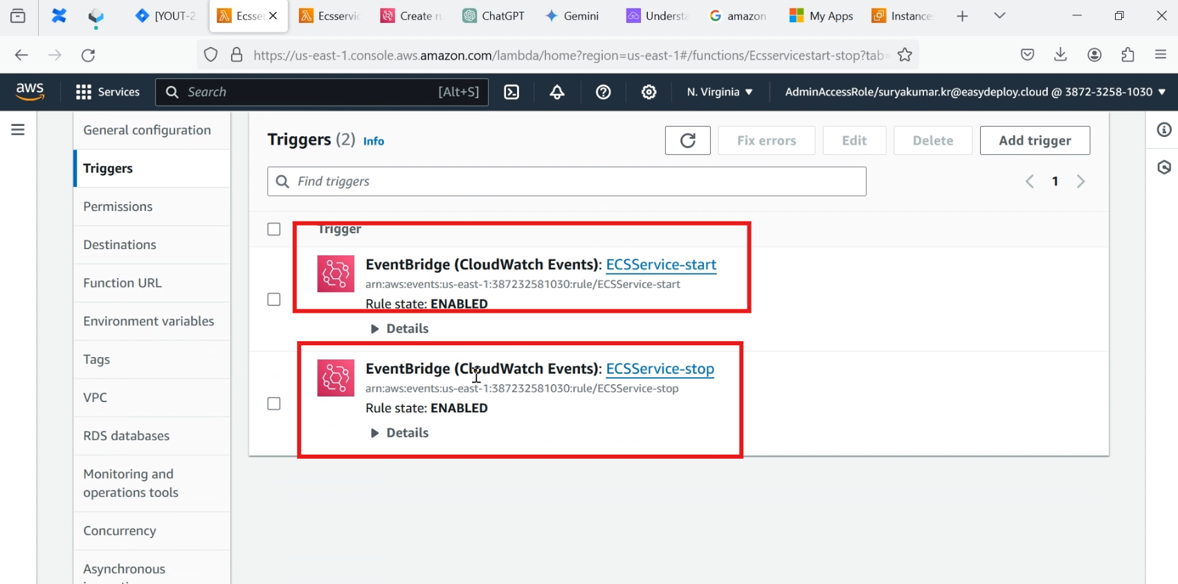This screenshot has width=1178, height=584.
Task: Click the Add trigger button
Action: point(1035,140)
